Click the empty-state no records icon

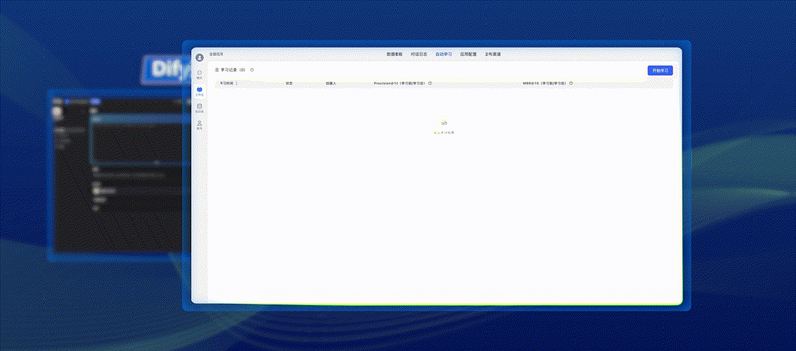tap(443, 122)
